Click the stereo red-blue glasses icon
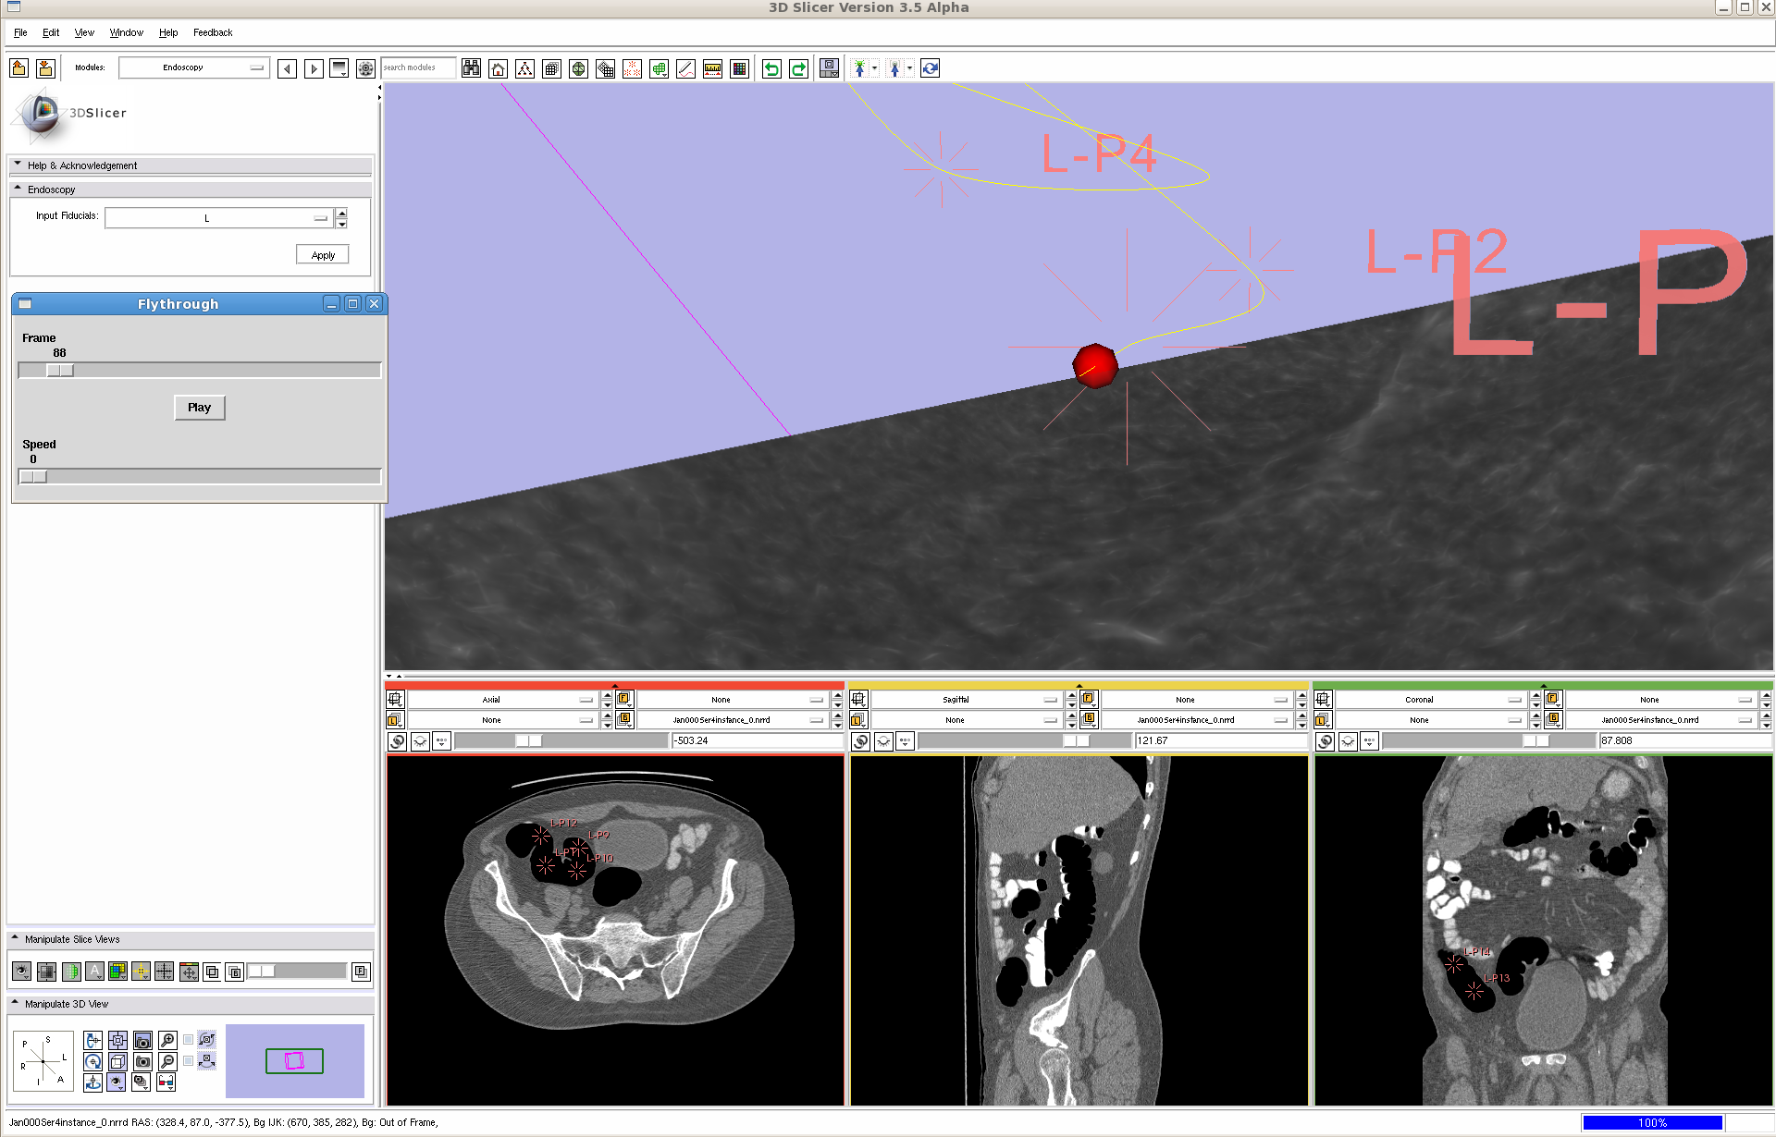The width and height of the screenshot is (1776, 1137). [x=166, y=1082]
